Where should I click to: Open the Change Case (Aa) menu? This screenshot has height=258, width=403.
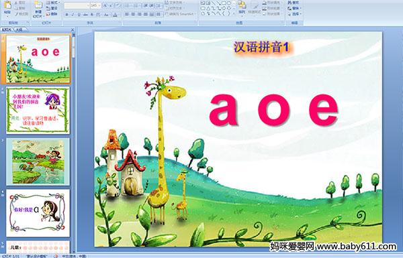click(x=106, y=15)
